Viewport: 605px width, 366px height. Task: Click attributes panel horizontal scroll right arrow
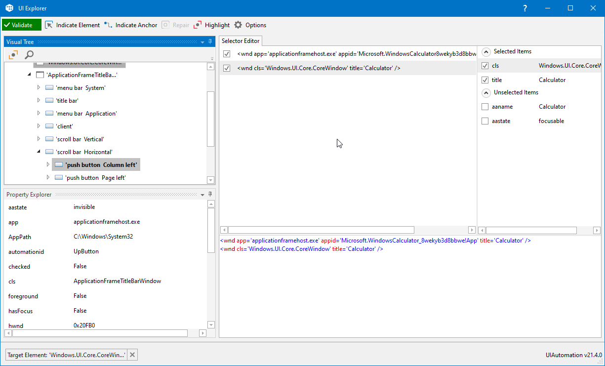(597, 230)
